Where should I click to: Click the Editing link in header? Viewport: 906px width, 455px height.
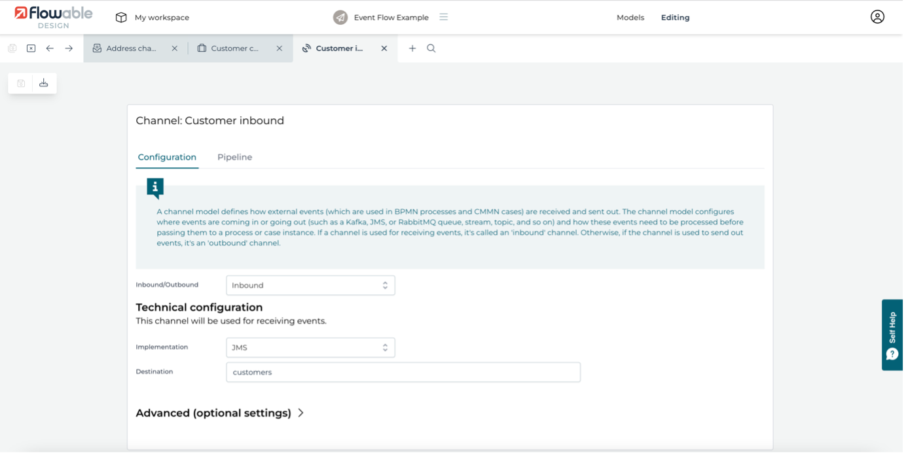pos(675,18)
